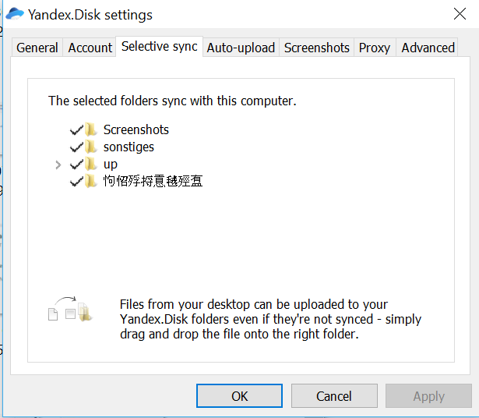Click the folder icon beside the Chinese-named folder
This screenshot has width=479, height=418.
point(90,182)
